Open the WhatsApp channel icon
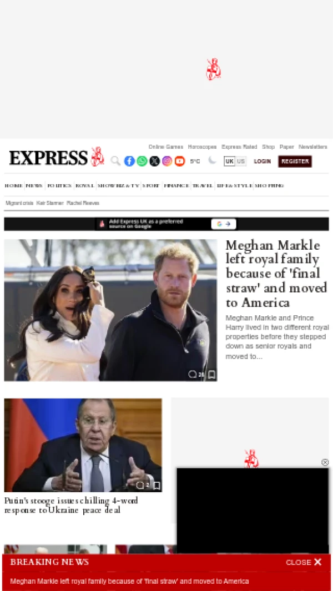Viewport: 333px width, 591px height. point(142,161)
